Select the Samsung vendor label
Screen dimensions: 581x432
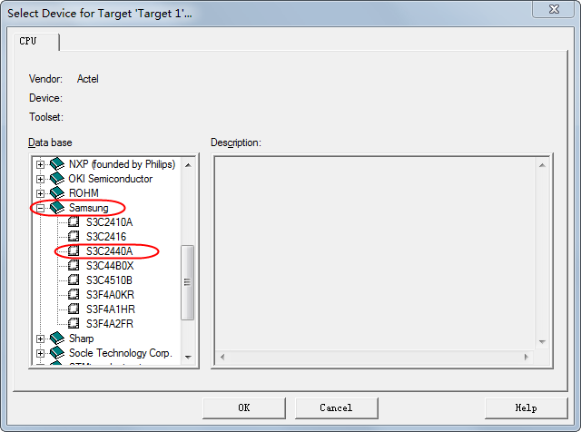pos(89,208)
